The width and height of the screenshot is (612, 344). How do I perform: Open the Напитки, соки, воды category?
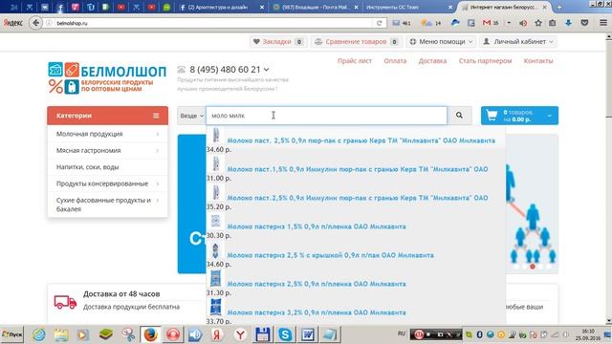pos(87,167)
